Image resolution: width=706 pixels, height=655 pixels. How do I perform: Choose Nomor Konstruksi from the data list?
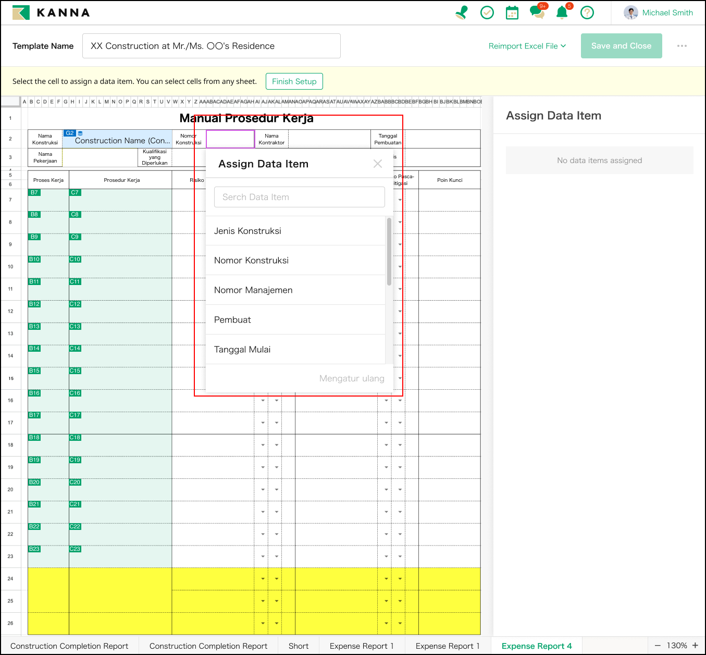(251, 261)
